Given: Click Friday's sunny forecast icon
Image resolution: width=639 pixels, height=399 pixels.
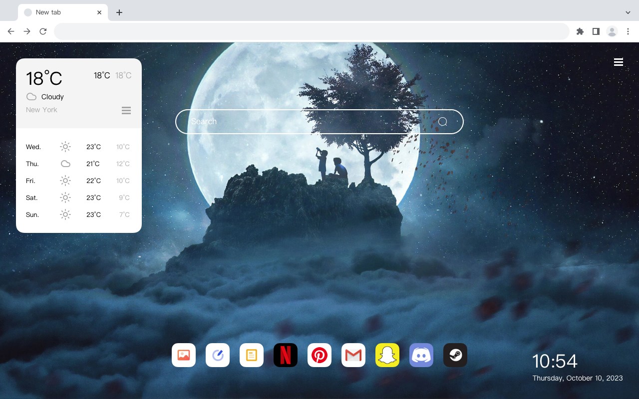Looking at the screenshot, I should point(65,181).
